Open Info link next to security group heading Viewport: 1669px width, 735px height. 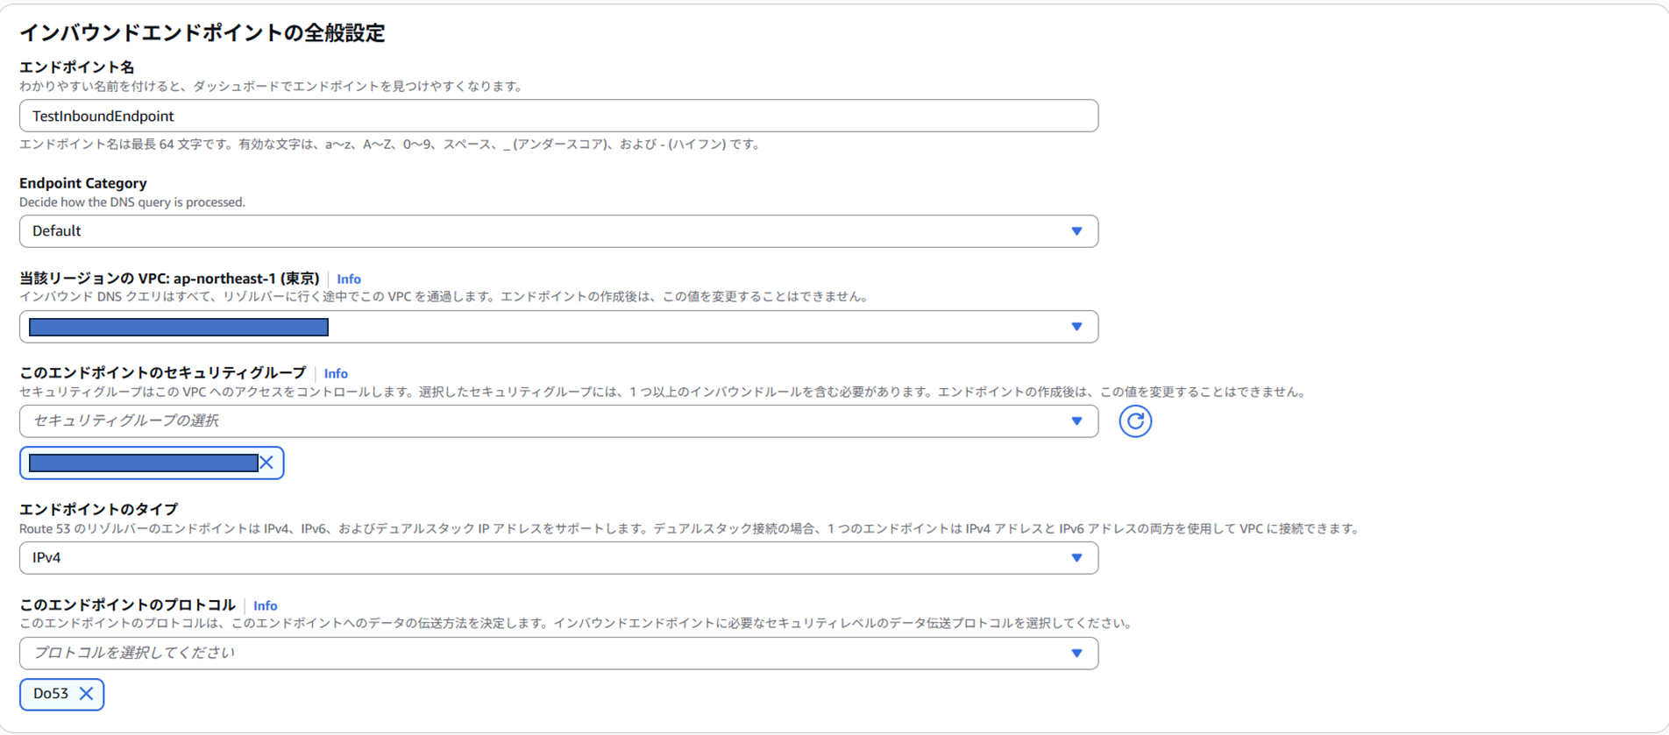click(x=336, y=374)
